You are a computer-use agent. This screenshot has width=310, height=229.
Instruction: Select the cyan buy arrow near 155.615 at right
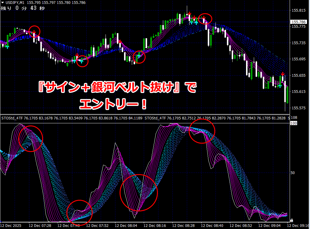(280, 85)
